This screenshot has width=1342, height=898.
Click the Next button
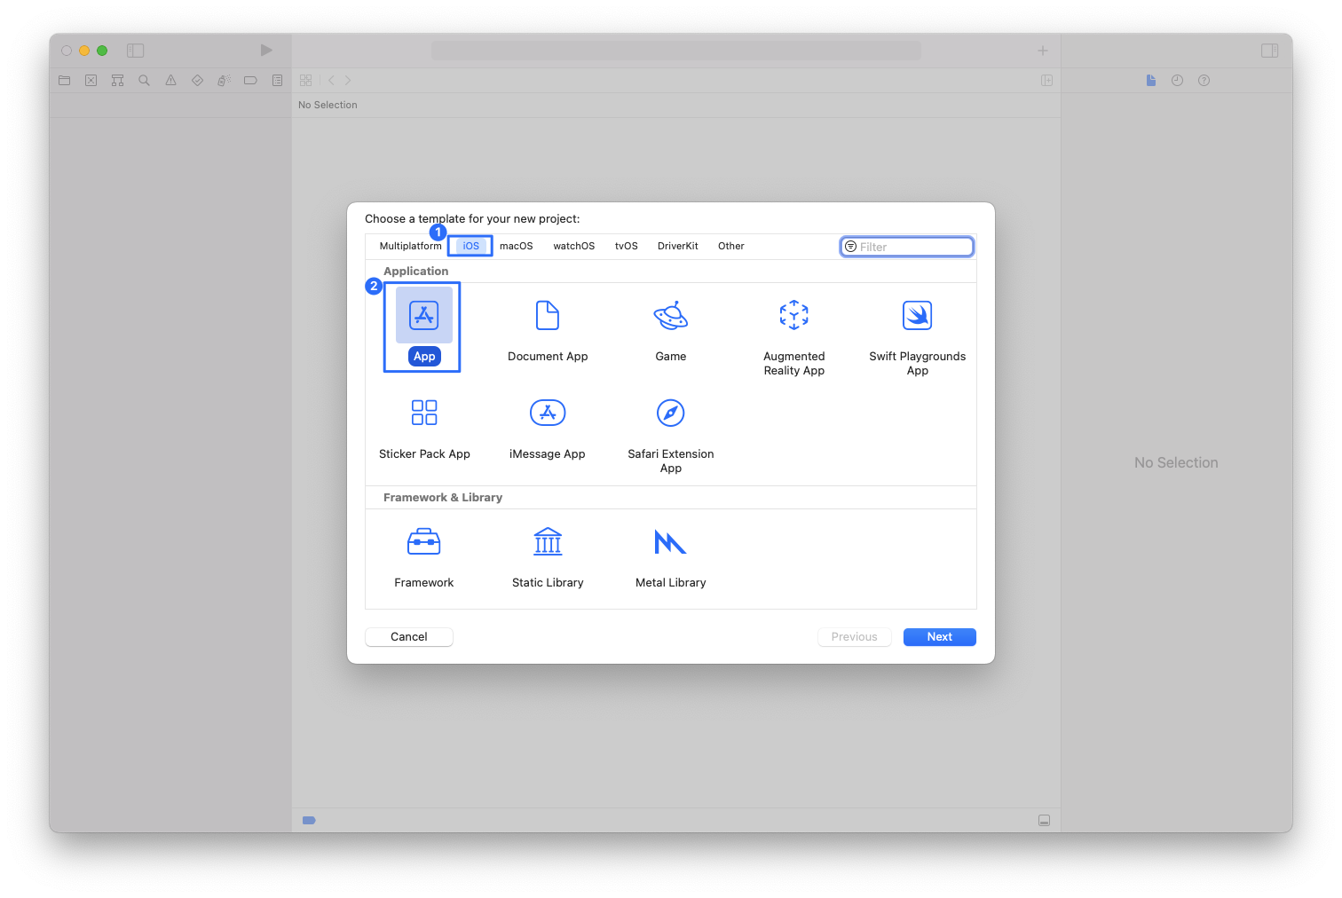coord(940,637)
